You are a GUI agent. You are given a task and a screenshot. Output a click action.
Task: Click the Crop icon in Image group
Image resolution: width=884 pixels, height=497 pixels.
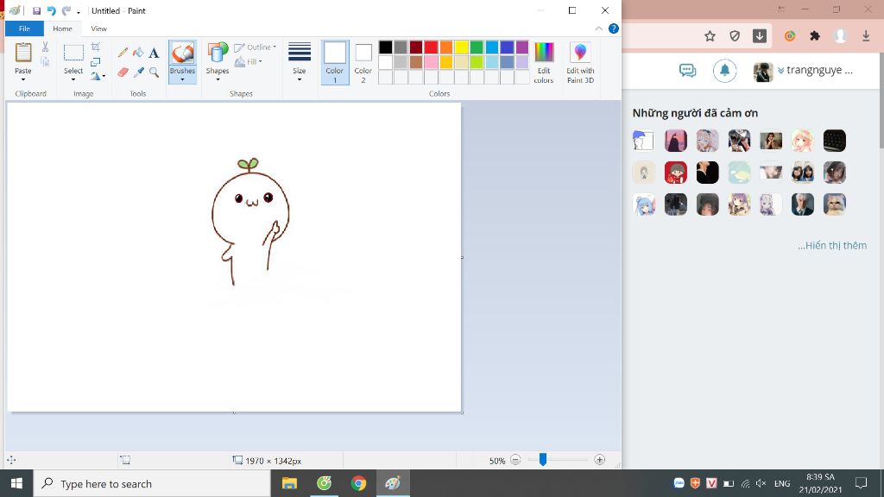coord(96,47)
